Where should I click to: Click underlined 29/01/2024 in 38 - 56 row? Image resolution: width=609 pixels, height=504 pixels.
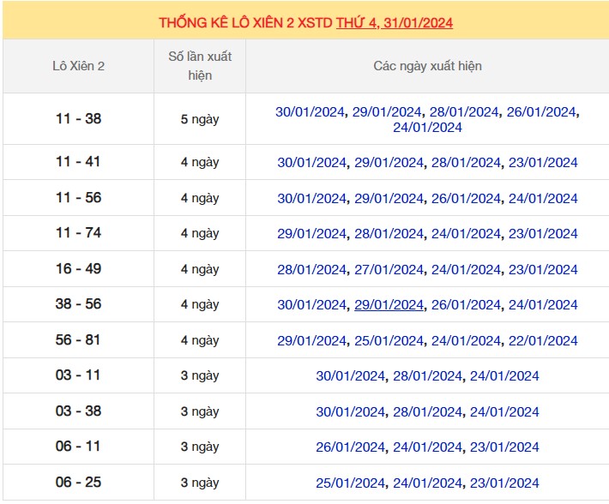[389, 305]
